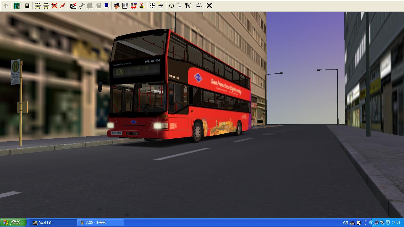Open the language bar help question icon
The height and width of the screenshot is (227, 404).
pos(359,223)
